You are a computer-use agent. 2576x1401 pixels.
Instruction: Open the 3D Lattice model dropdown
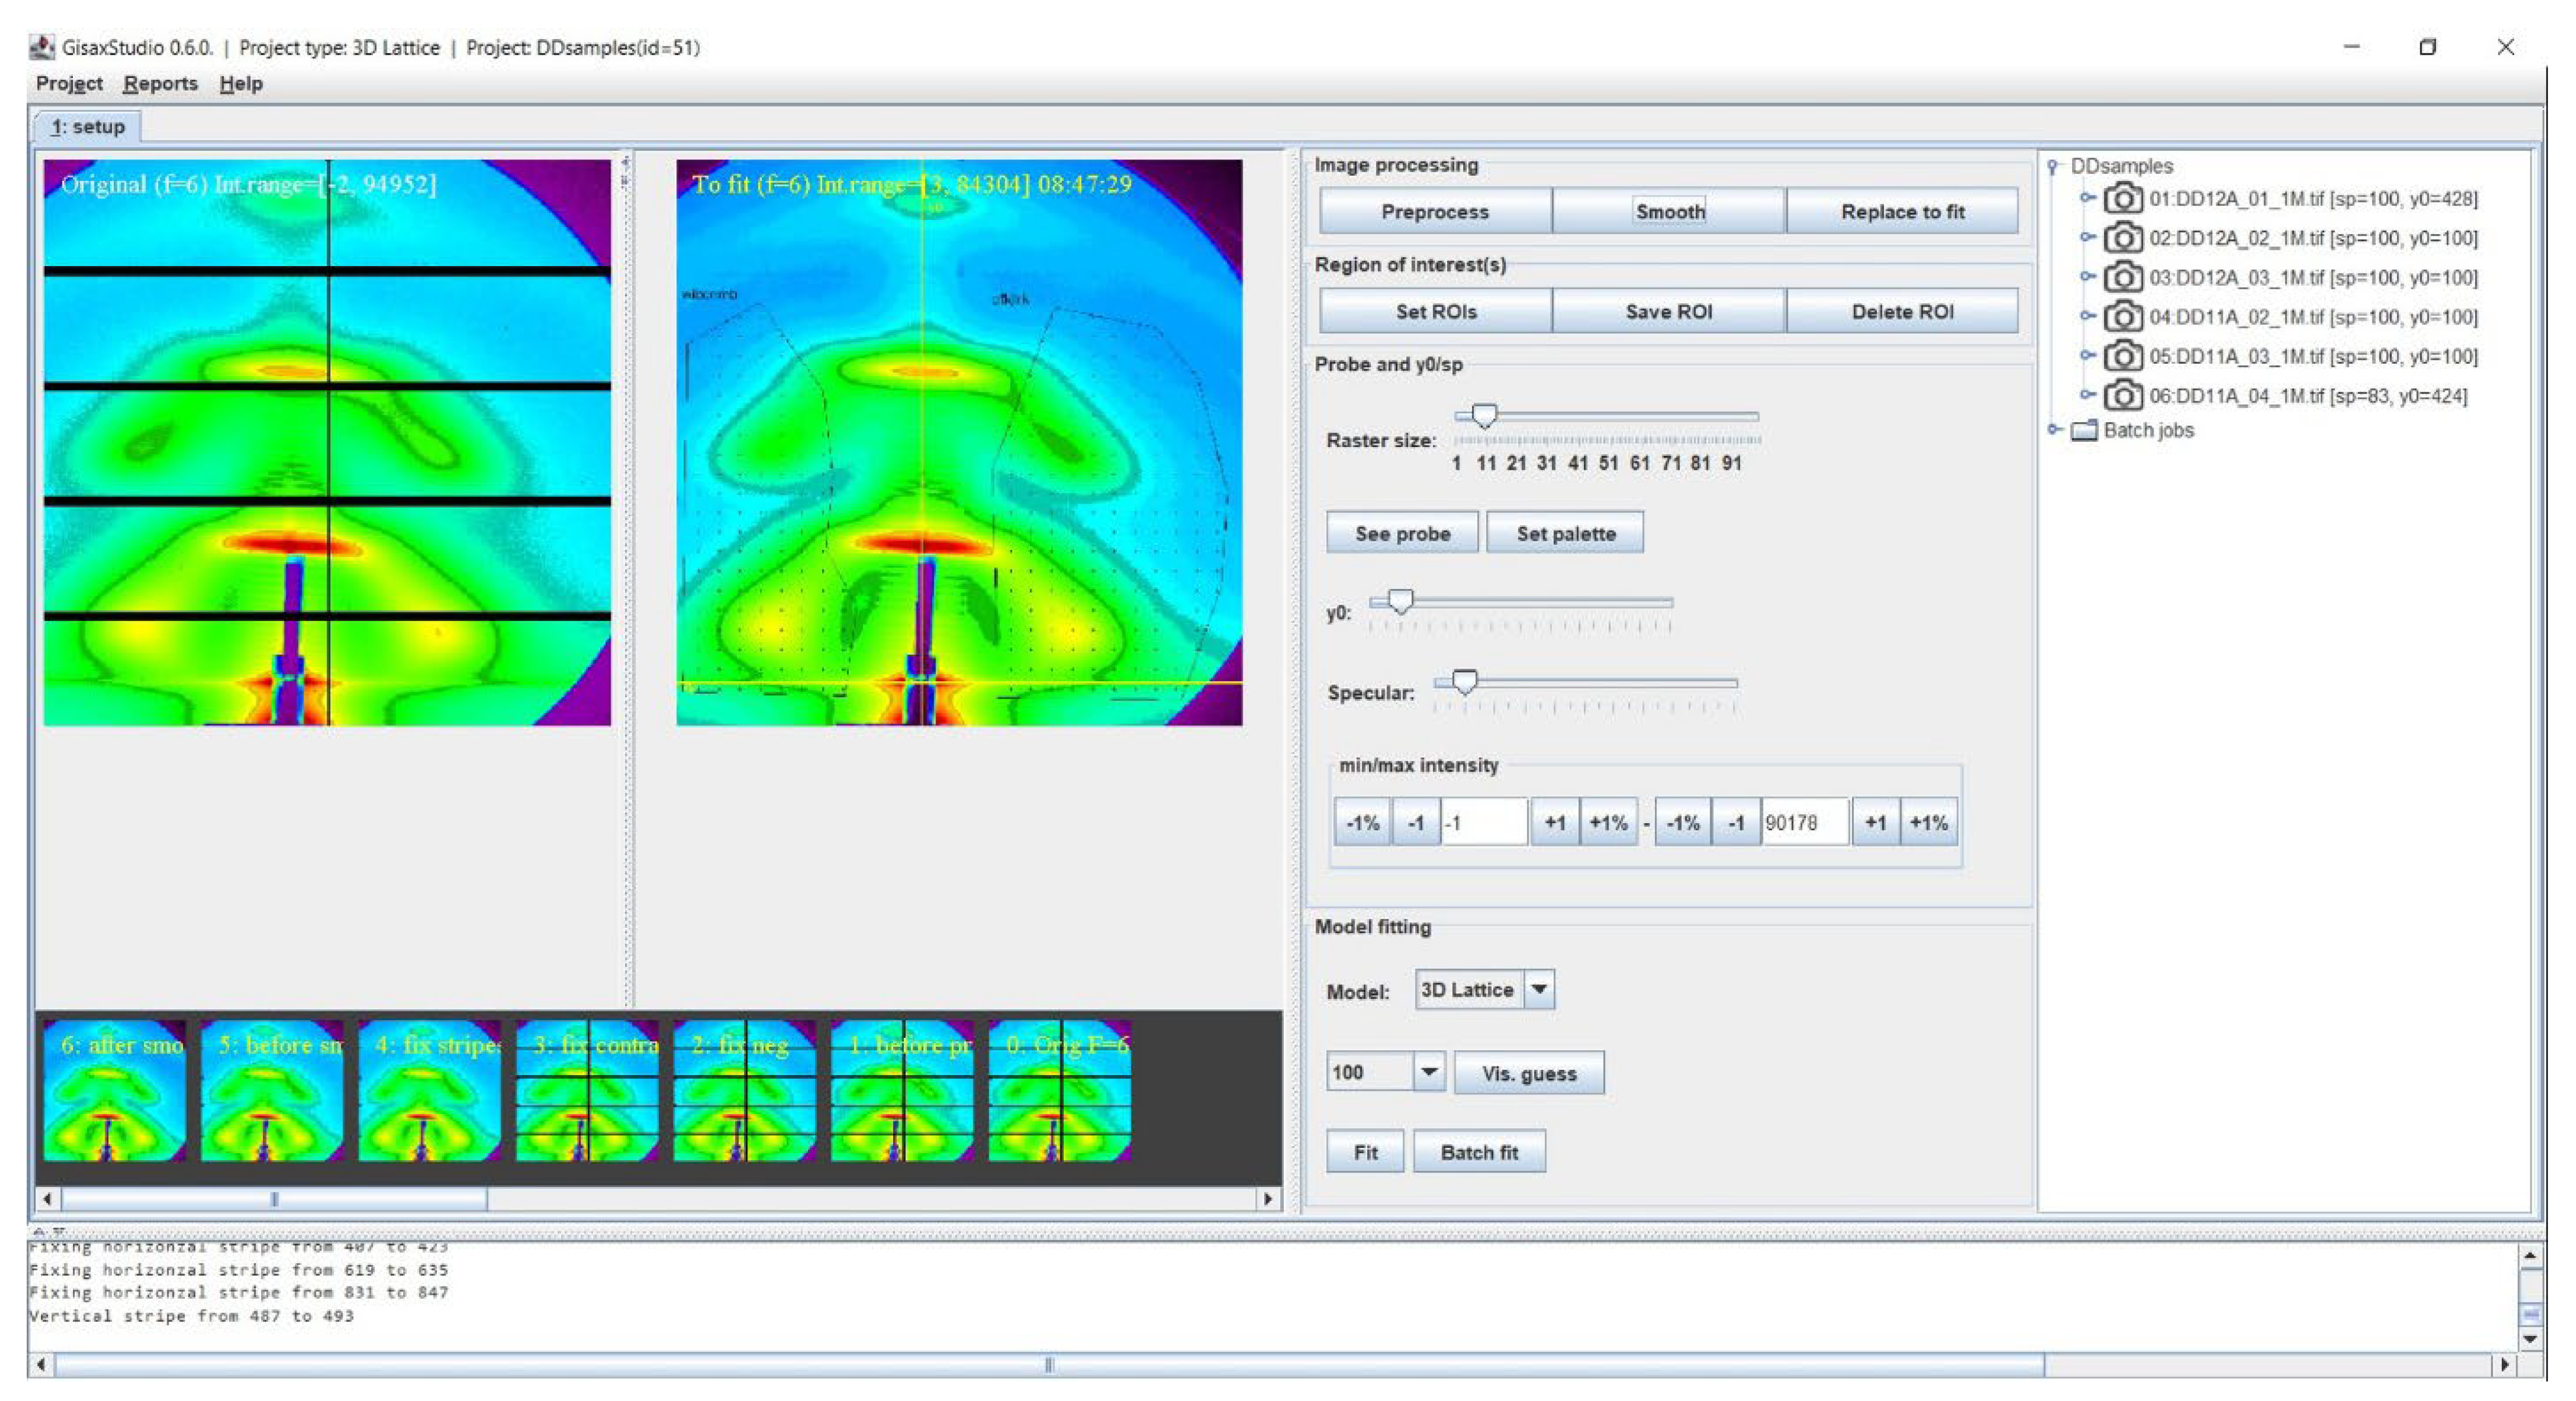click(x=1539, y=989)
